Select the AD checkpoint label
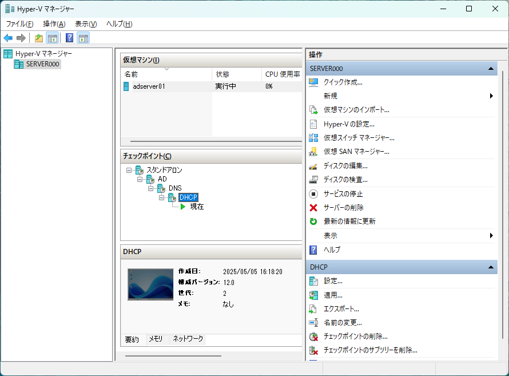The image size is (509, 376). tap(162, 179)
